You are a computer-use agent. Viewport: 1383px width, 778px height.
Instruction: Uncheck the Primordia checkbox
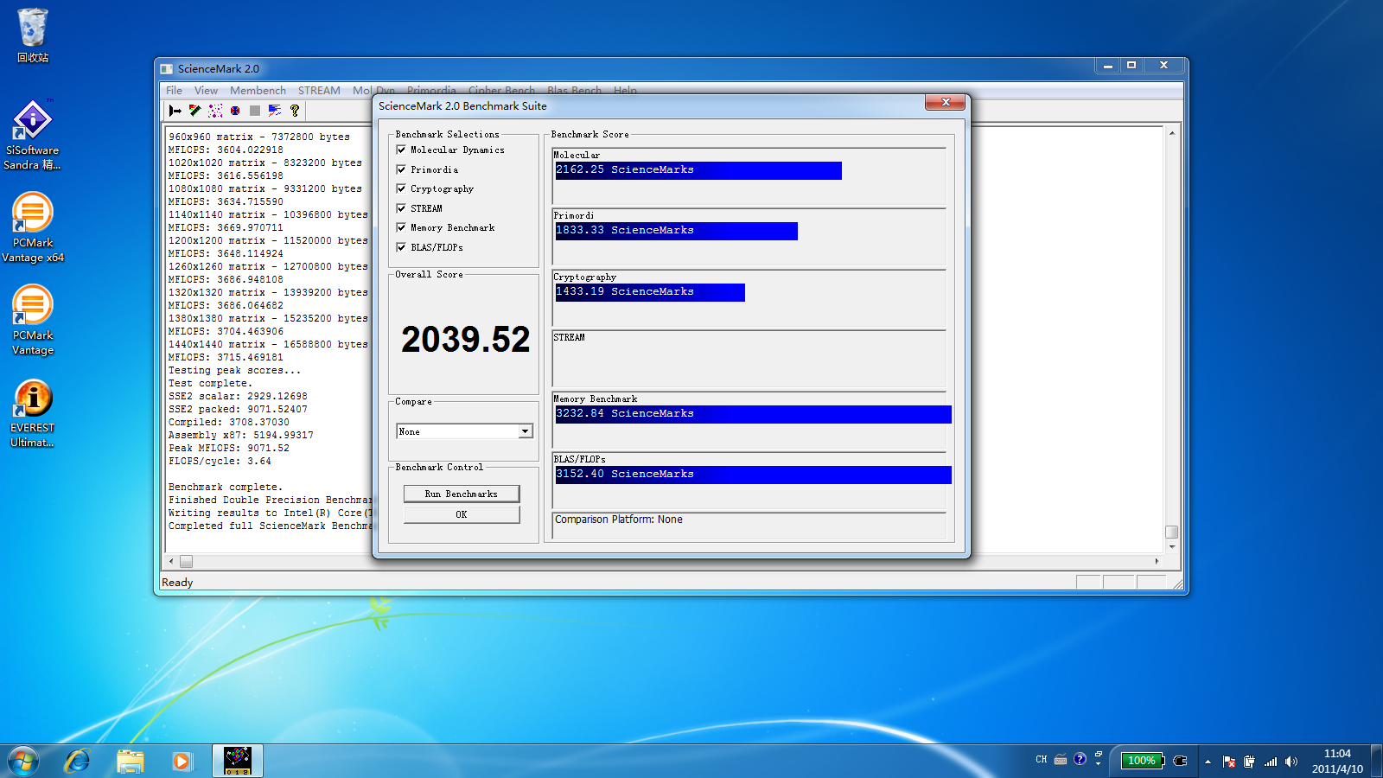[x=401, y=169]
